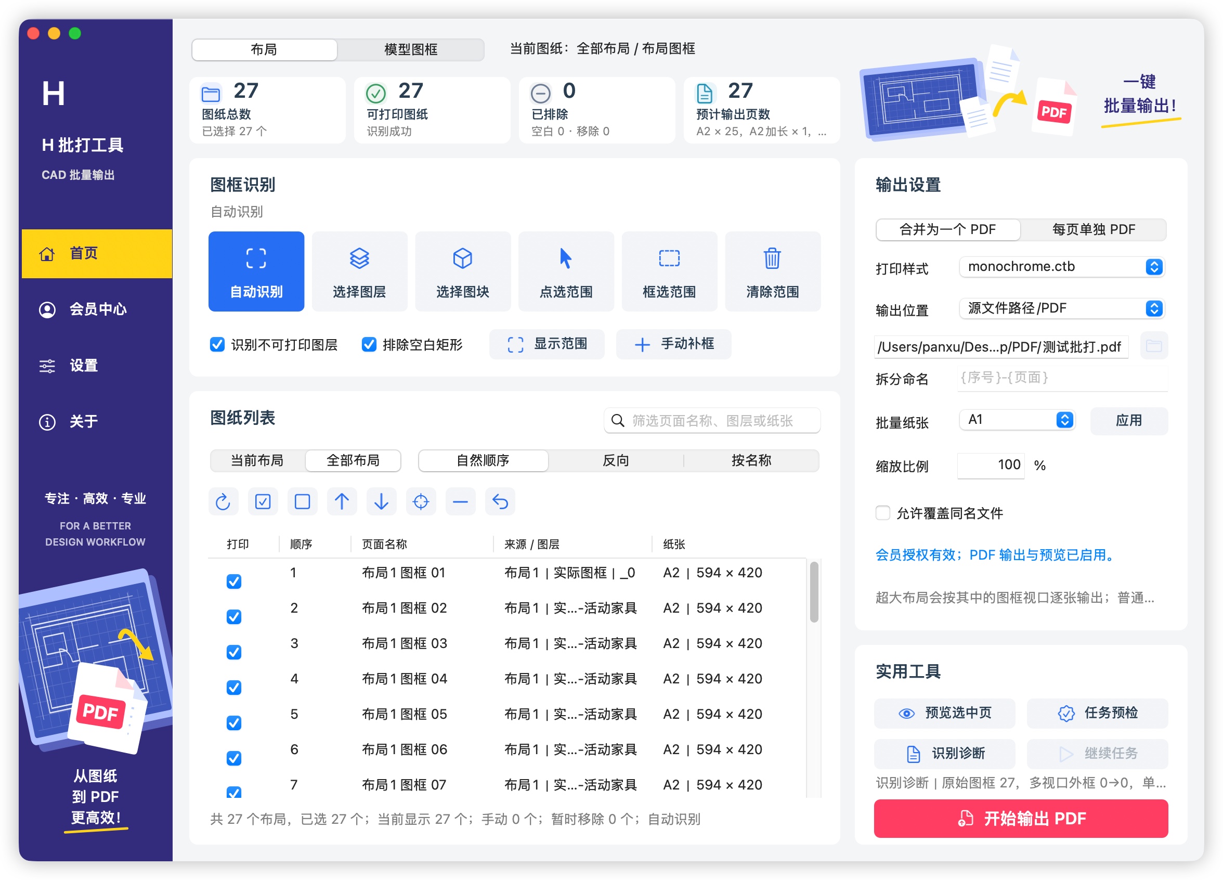The width and height of the screenshot is (1223, 880).
Task: Click the 缩放比例 100 input field
Action: coord(991,465)
